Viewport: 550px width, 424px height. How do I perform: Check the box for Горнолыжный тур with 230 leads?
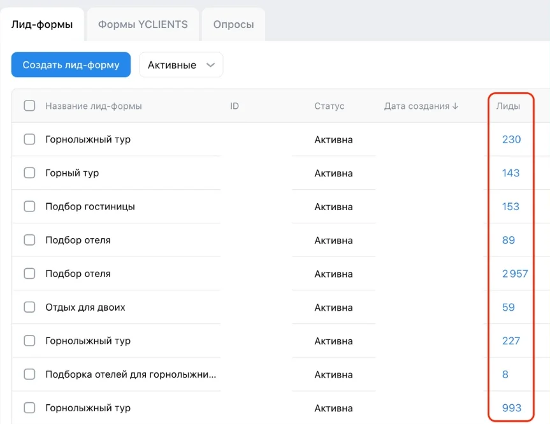(29, 139)
